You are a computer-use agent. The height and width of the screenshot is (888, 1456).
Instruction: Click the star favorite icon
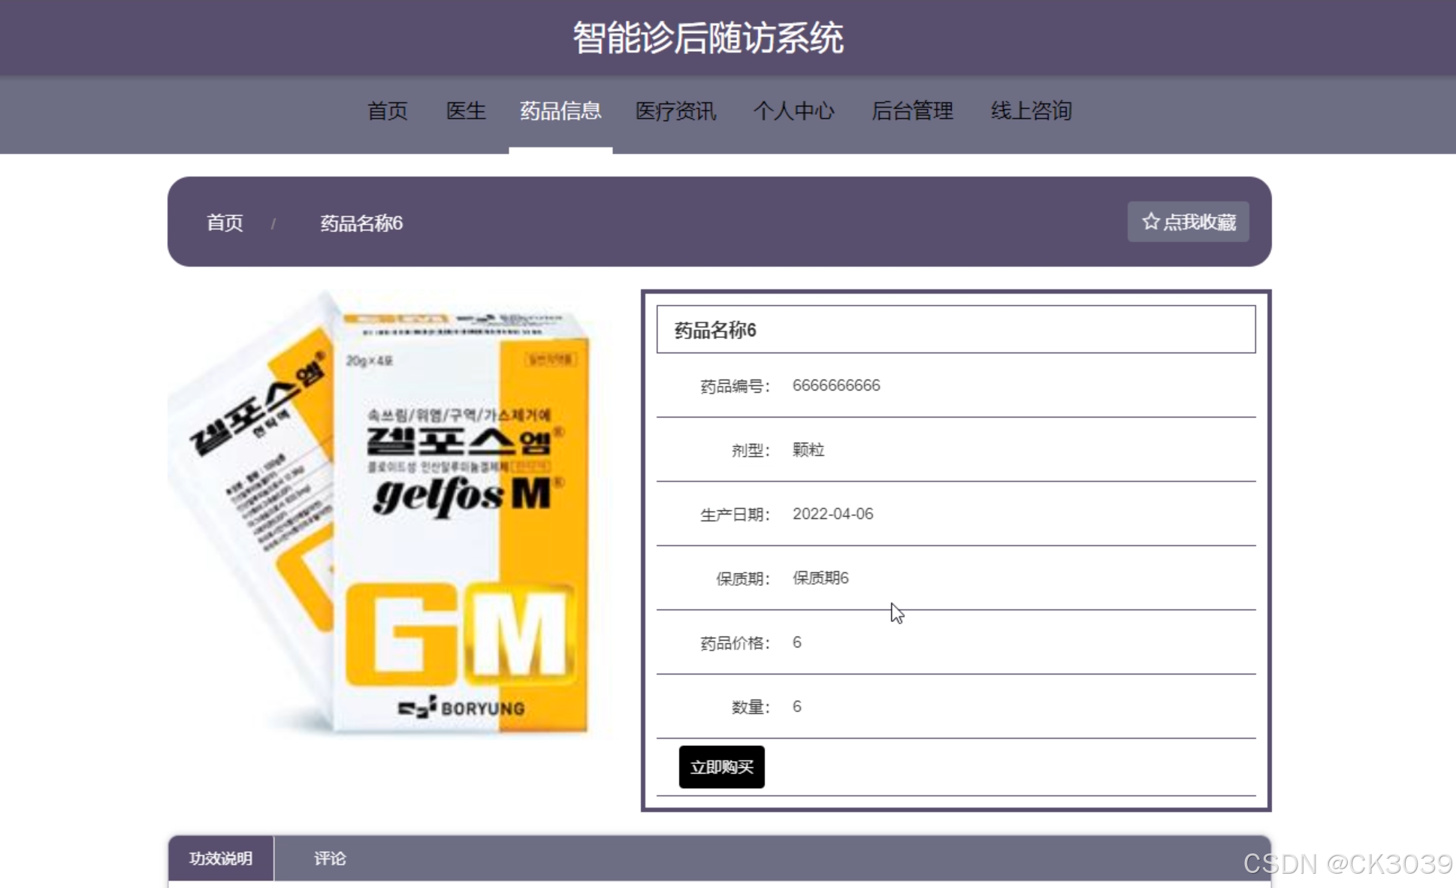point(1150,222)
